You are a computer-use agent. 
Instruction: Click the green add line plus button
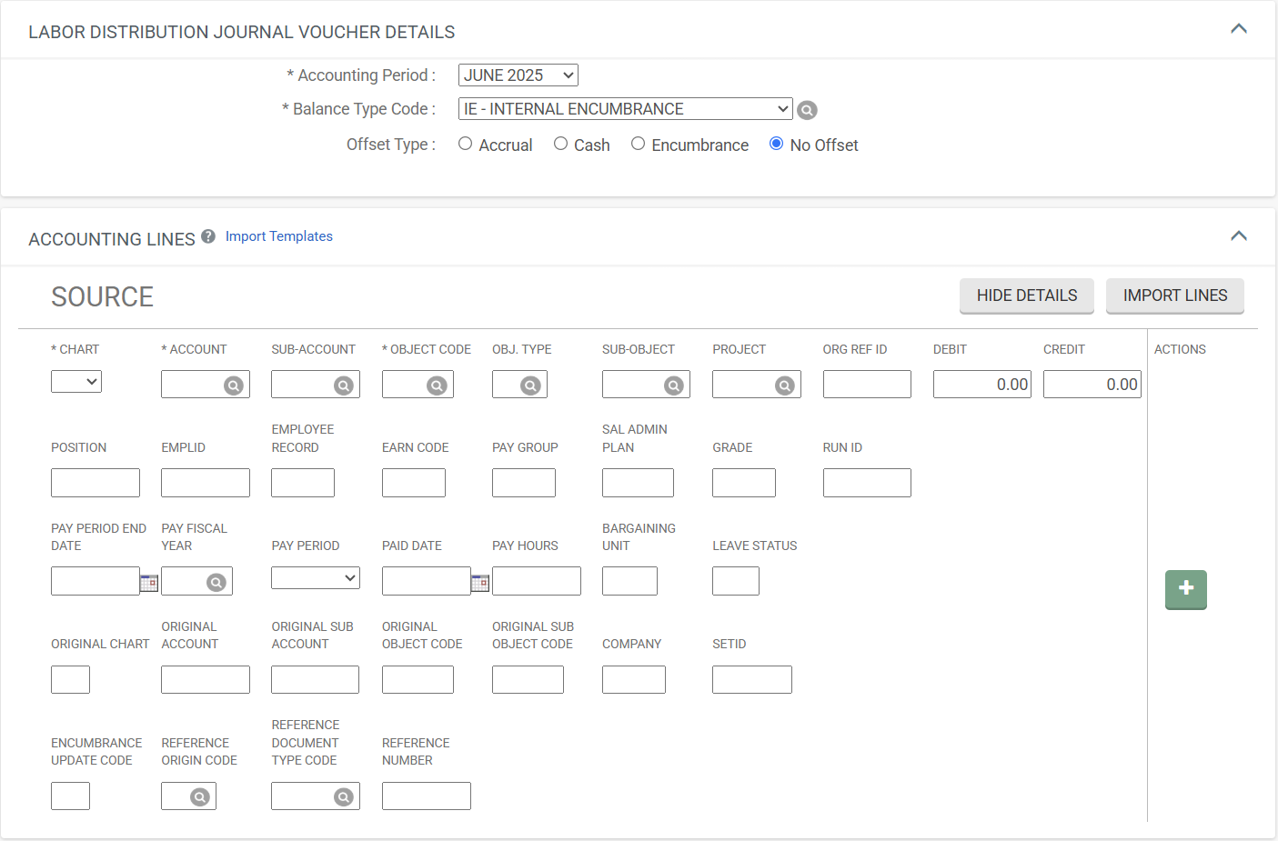pos(1185,589)
